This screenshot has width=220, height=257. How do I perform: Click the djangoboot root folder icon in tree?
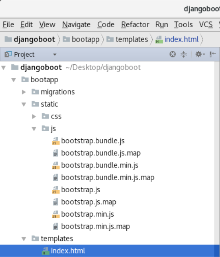coord(15,67)
